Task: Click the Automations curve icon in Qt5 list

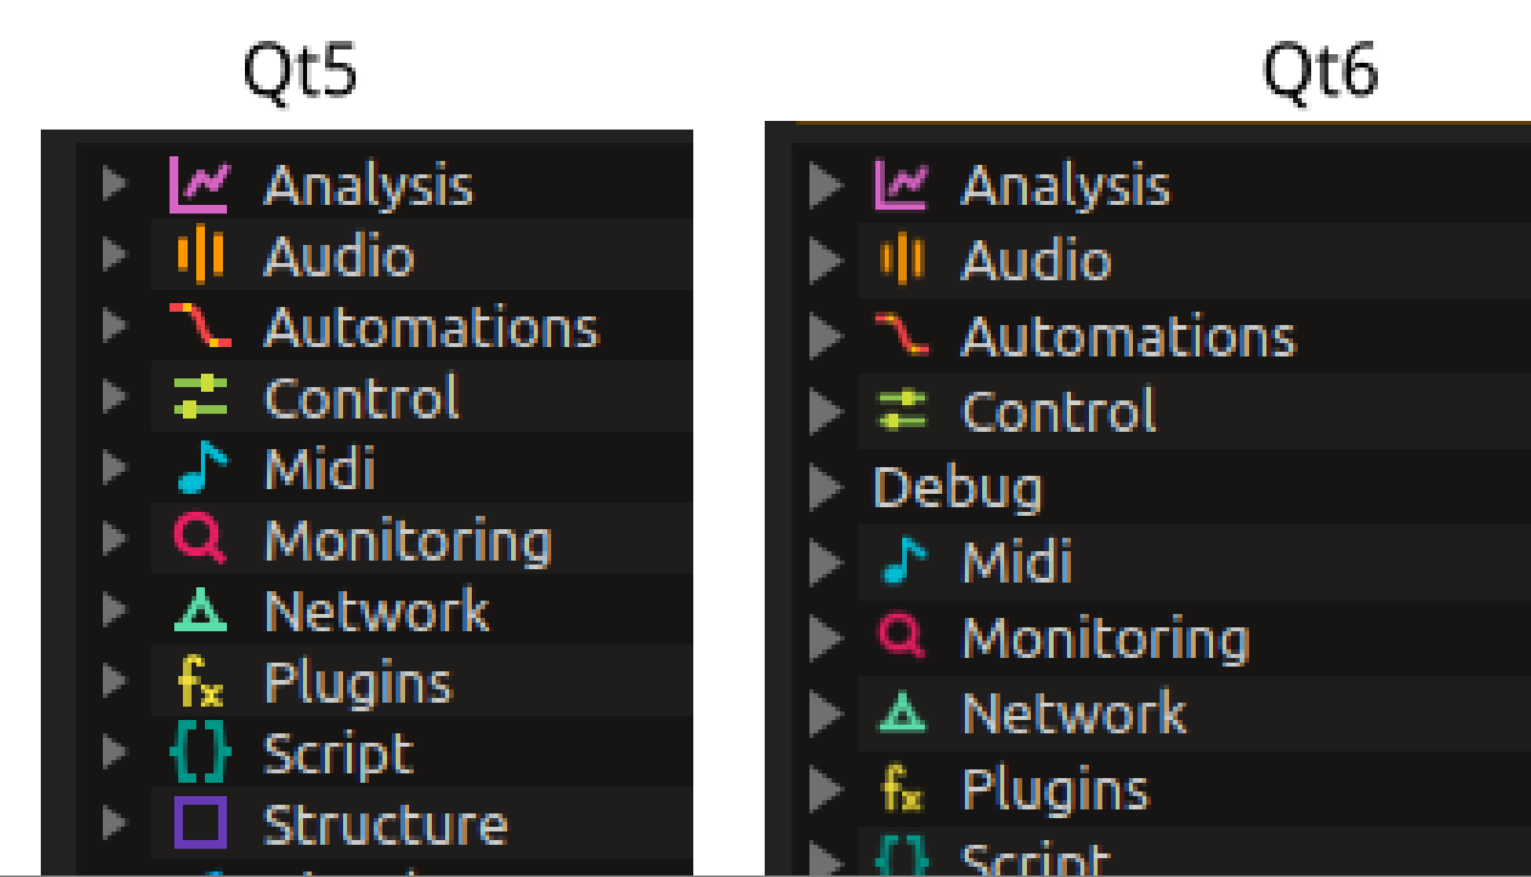Action: [200, 325]
